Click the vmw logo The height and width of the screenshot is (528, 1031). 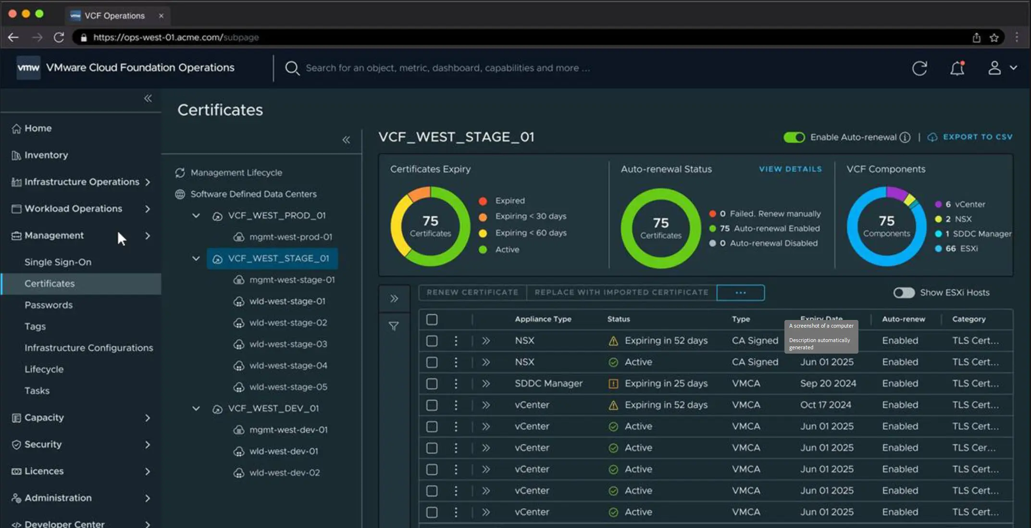28,68
